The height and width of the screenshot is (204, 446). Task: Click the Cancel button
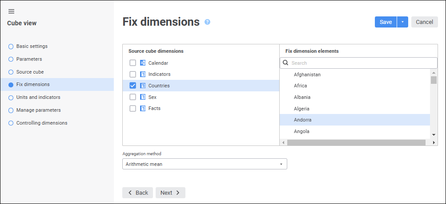pos(424,22)
